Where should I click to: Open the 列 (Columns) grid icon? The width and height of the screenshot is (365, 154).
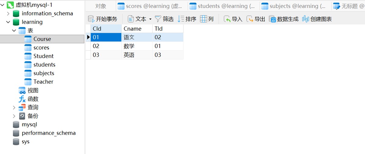(203, 19)
